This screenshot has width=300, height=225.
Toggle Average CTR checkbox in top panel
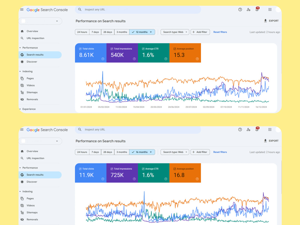143,49
